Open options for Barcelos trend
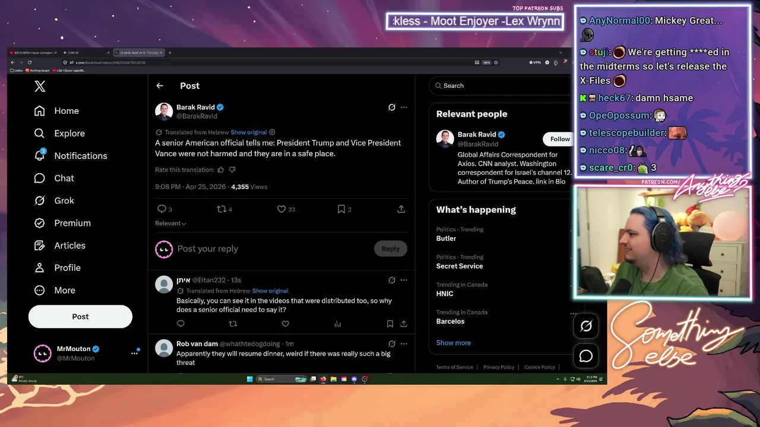This screenshot has height=427, width=760. pyautogui.click(x=573, y=314)
